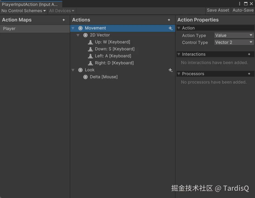Click the Save Asset button
Viewport: 255px width, 198px height.
click(x=218, y=10)
